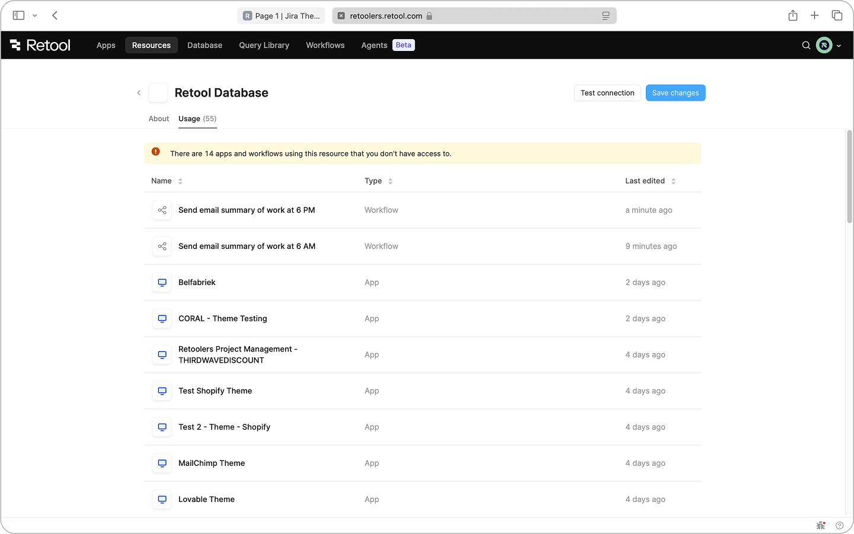
Task: Open Test 2 - Theme - Shopify app
Action: [x=224, y=427]
